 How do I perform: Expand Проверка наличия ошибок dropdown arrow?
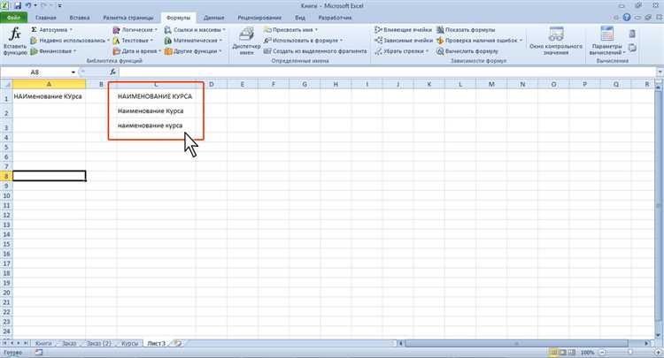pos(521,41)
